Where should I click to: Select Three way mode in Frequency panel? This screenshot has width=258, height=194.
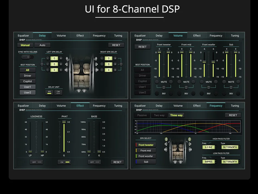(176, 115)
